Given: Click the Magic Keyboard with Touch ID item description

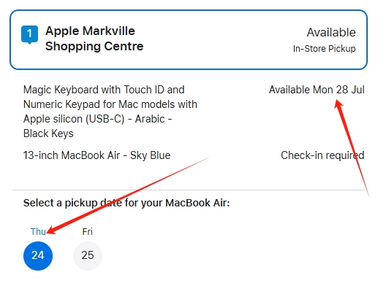Looking at the screenshot, I should [x=110, y=112].
